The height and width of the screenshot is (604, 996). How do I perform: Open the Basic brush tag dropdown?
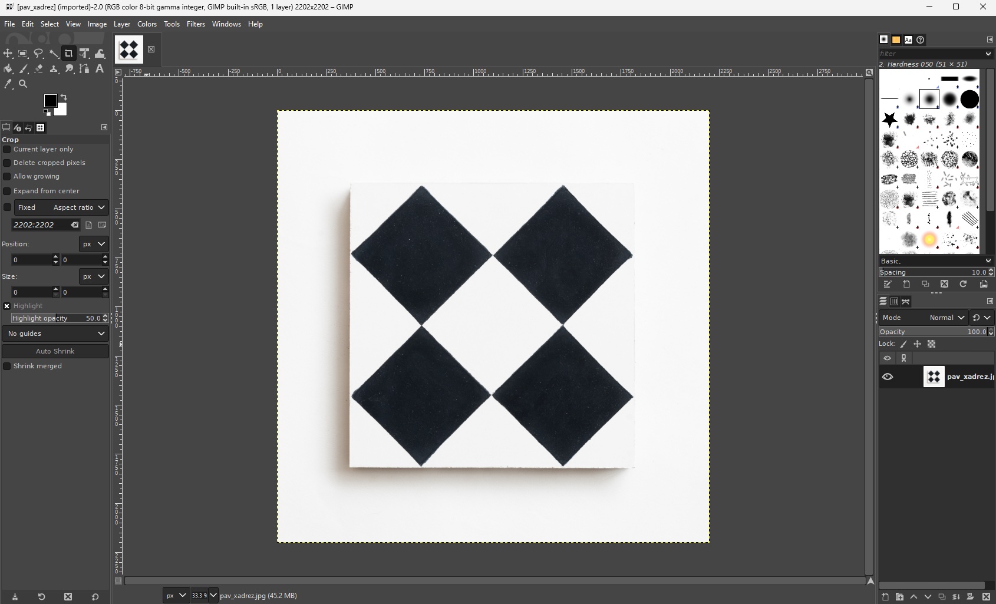(936, 261)
